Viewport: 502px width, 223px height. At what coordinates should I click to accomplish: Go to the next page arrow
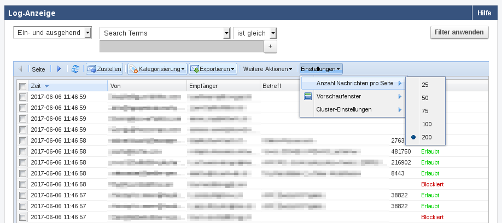point(59,69)
